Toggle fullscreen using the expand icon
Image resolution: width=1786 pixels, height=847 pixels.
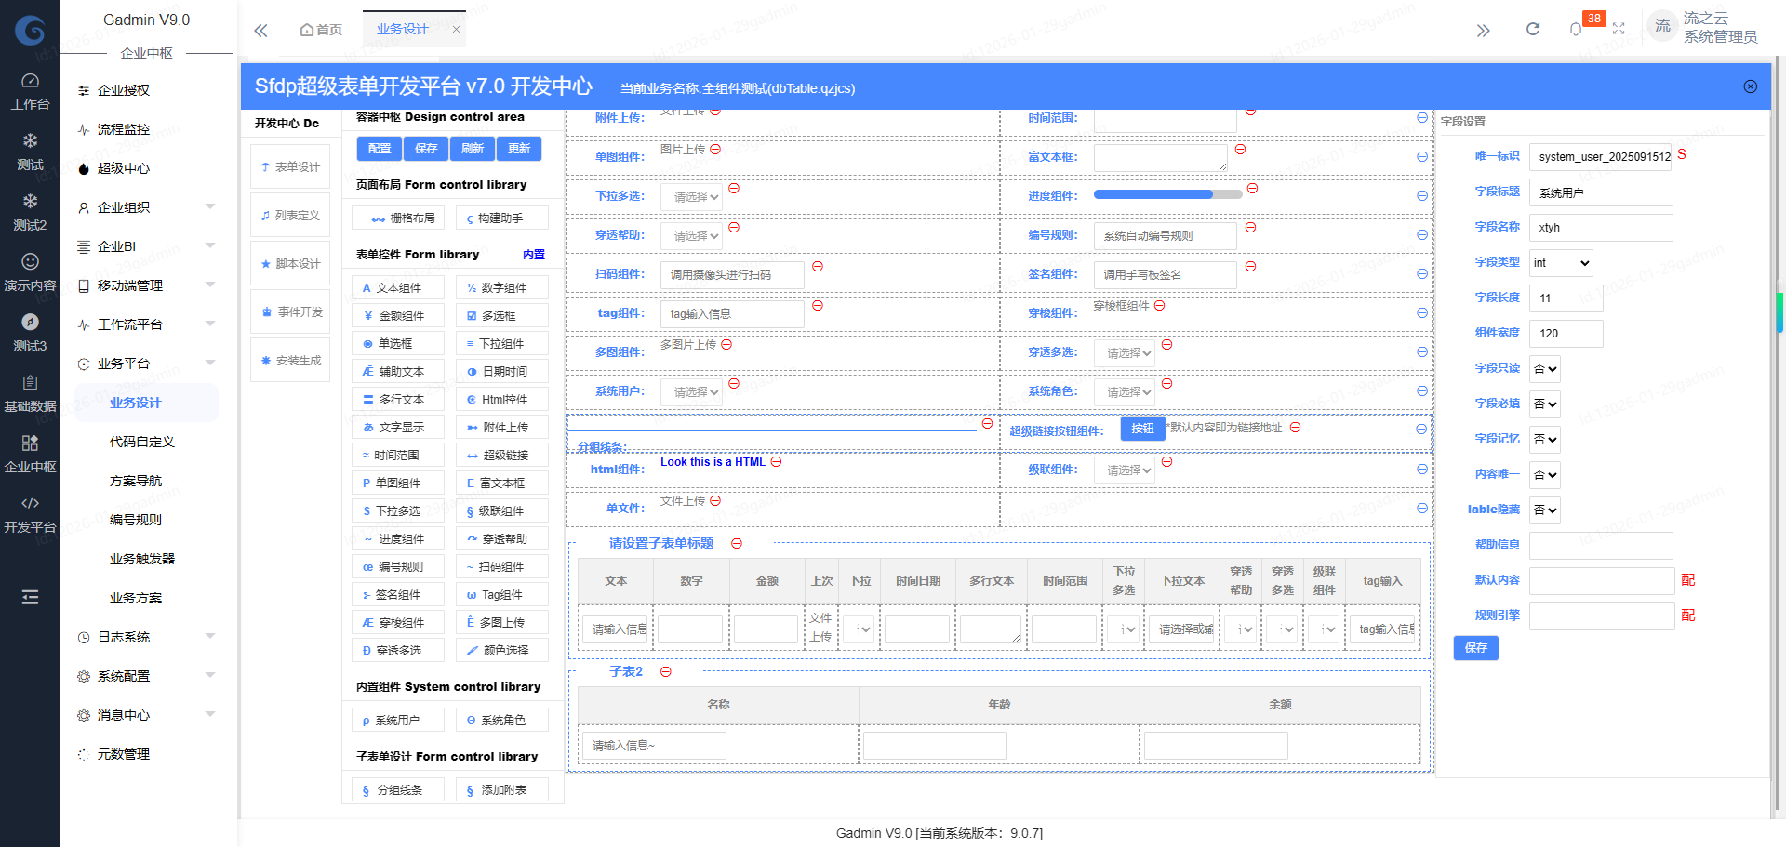tap(1619, 29)
